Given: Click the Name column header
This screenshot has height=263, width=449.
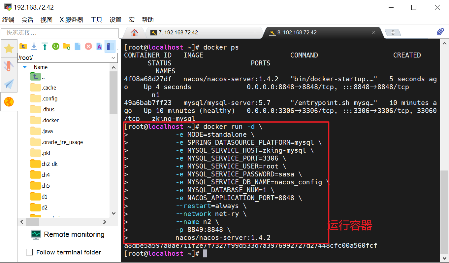Looking at the screenshot, I should tap(41, 67).
